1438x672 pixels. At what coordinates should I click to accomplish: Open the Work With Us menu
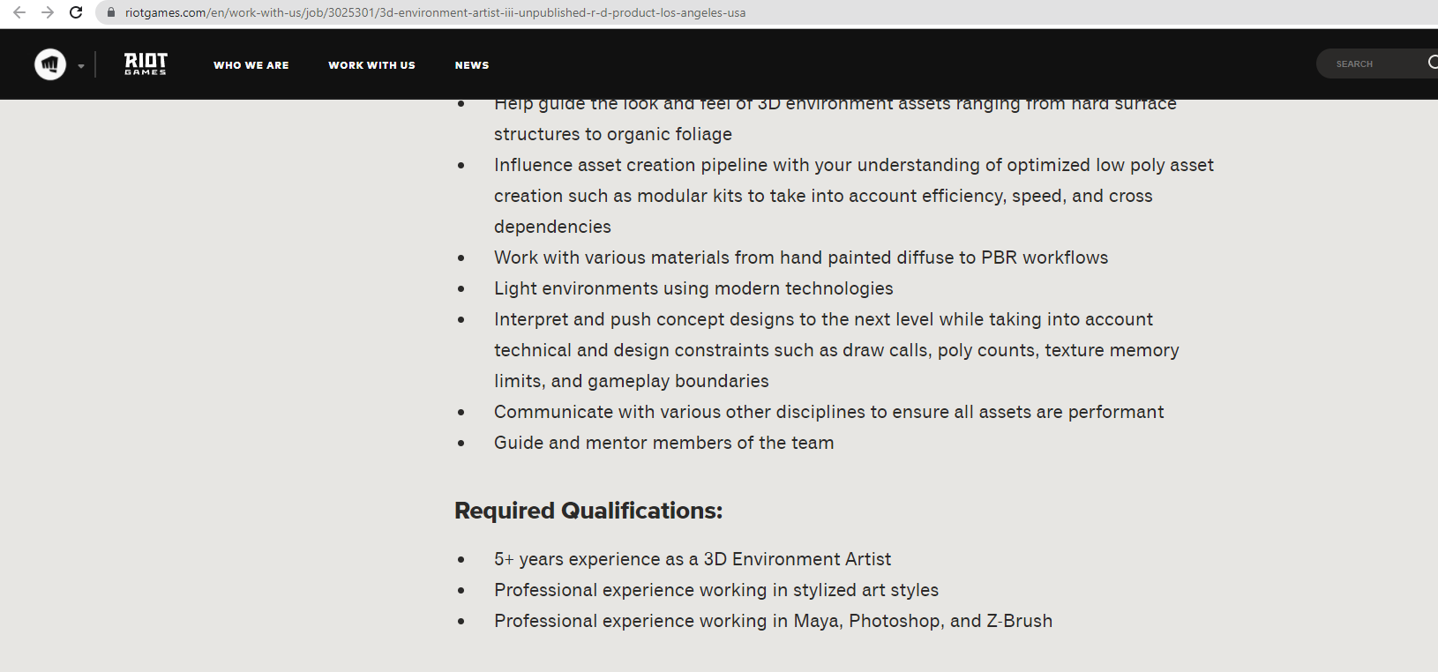371,65
